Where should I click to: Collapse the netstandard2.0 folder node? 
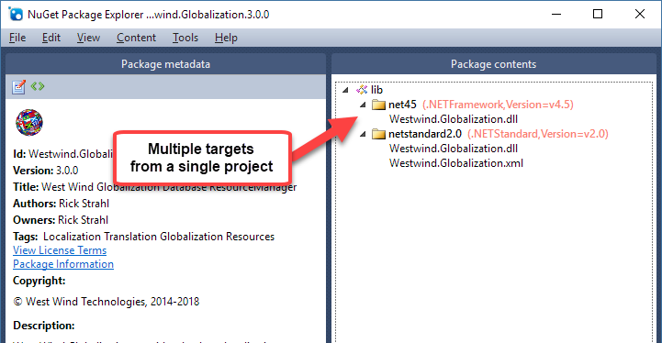tap(363, 134)
